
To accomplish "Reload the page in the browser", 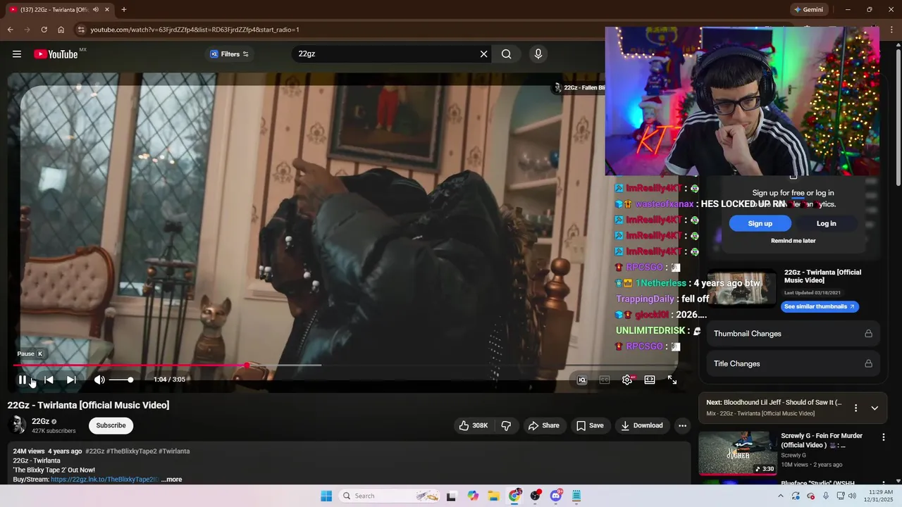I will click(44, 30).
